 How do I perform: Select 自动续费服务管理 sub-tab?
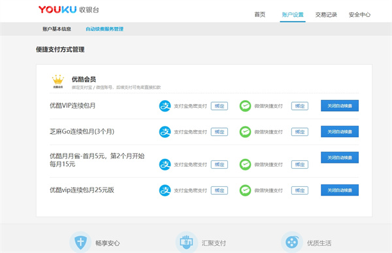coord(105,29)
